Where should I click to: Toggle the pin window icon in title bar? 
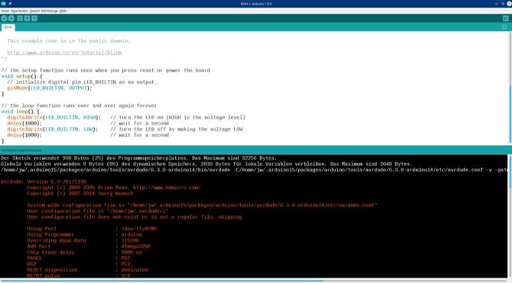pos(11,4)
